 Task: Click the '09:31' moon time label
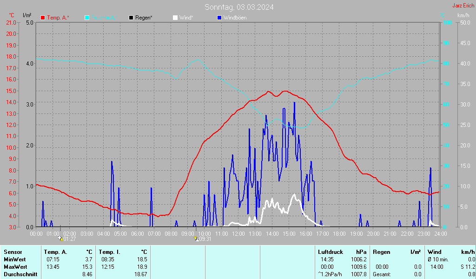pos(205,239)
